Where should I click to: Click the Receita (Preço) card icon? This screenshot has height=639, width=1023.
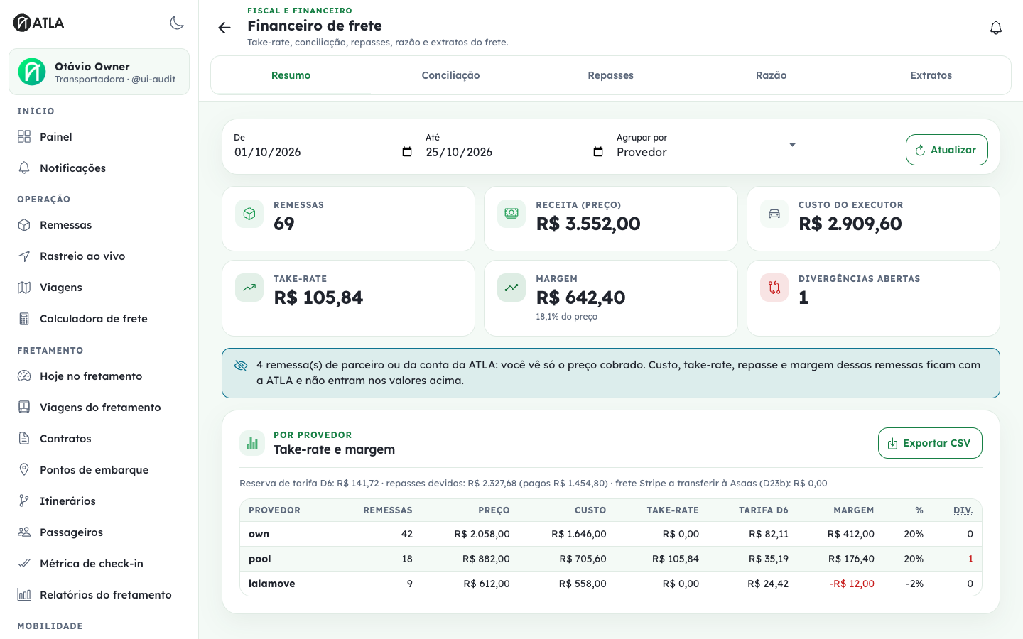tap(511, 214)
